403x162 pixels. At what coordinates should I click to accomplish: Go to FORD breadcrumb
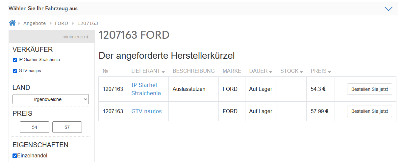coord(62,23)
